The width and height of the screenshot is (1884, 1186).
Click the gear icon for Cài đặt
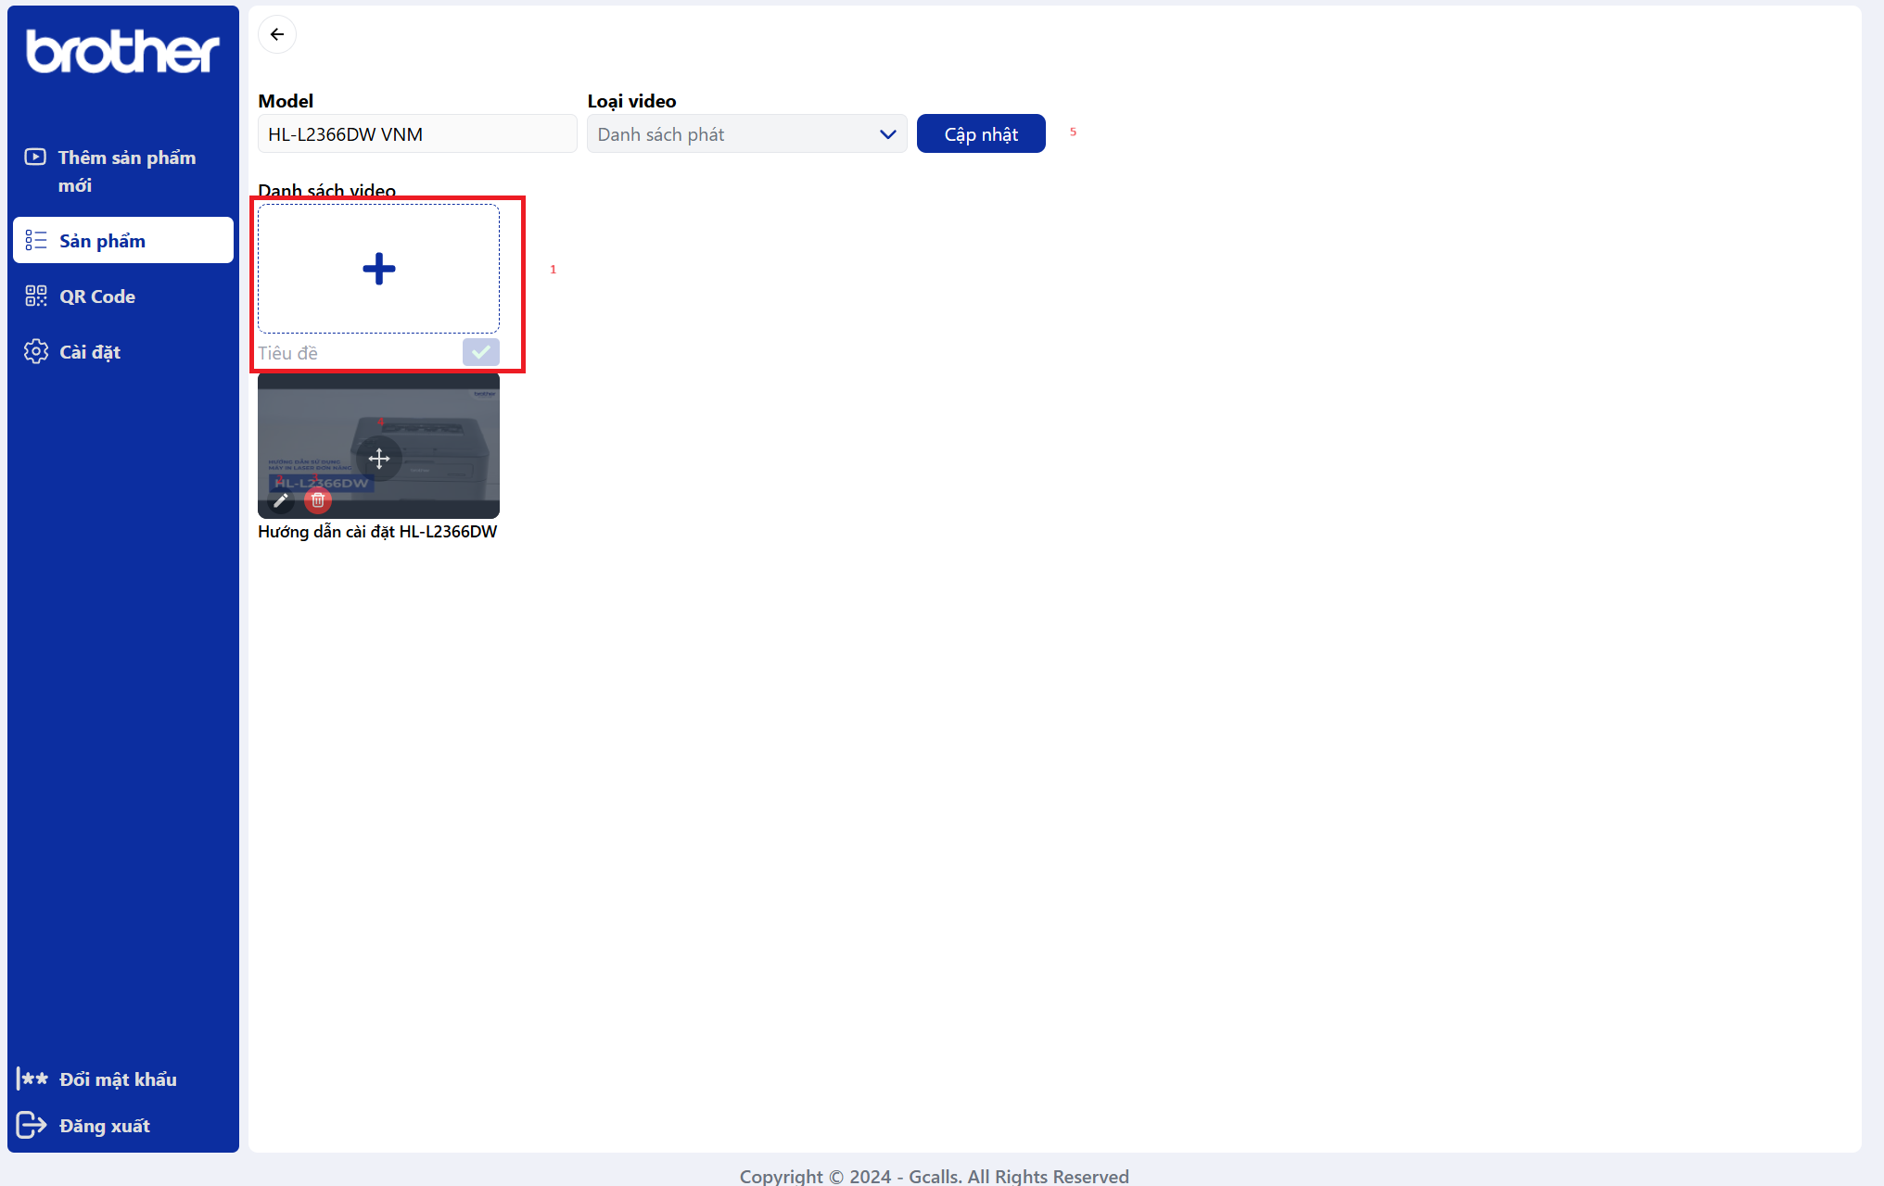tap(36, 352)
